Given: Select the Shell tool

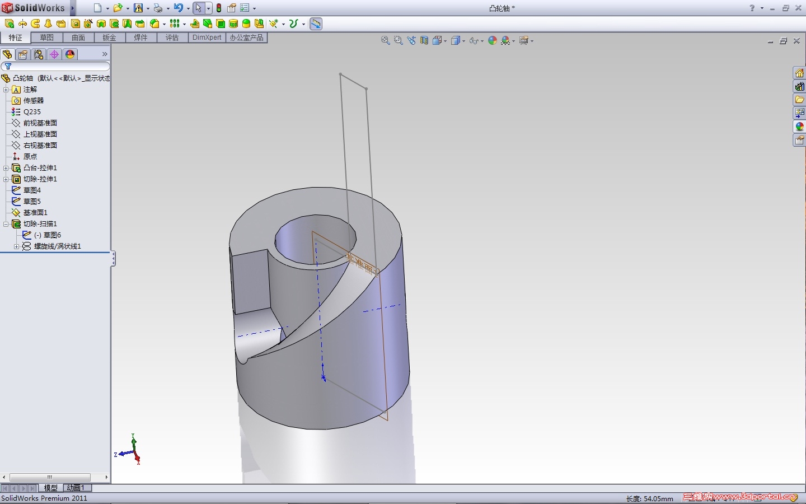Looking at the screenshot, I should click(221, 24).
